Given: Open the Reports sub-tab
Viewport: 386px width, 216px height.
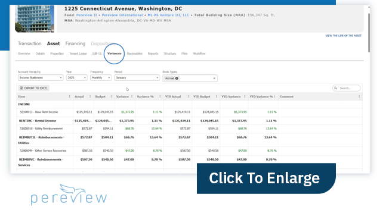Looking at the screenshot, I should (x=153, y=54).
